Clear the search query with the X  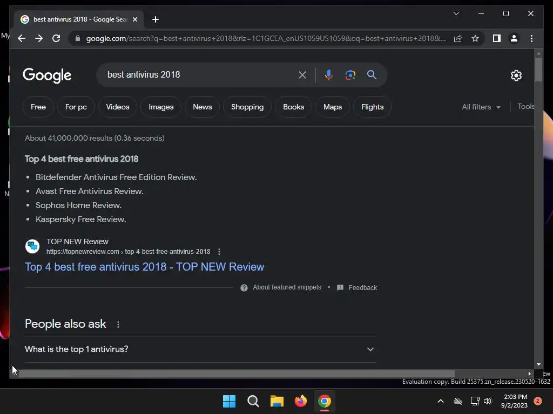click(302, 74)
